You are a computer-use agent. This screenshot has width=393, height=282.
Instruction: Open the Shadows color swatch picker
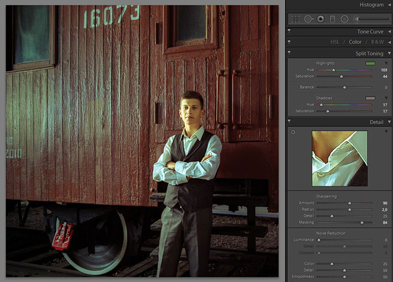pyautogui.click(x=370, y=98)
